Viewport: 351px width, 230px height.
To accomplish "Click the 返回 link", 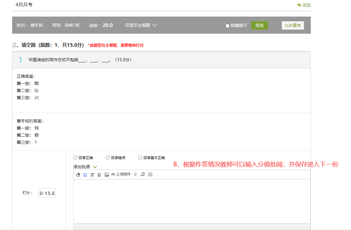I will pos(306,5).
